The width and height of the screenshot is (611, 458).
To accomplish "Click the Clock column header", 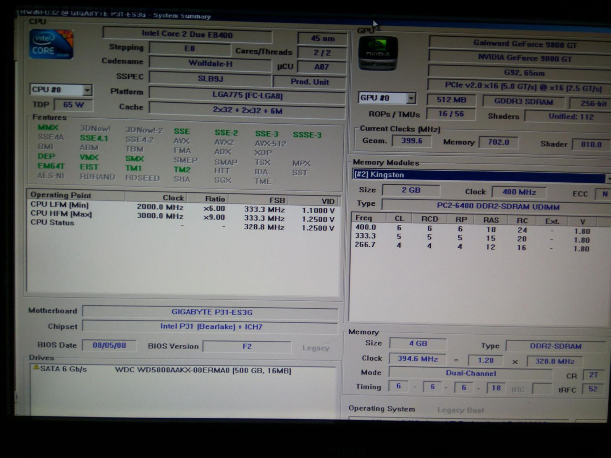I will (156, 197).
